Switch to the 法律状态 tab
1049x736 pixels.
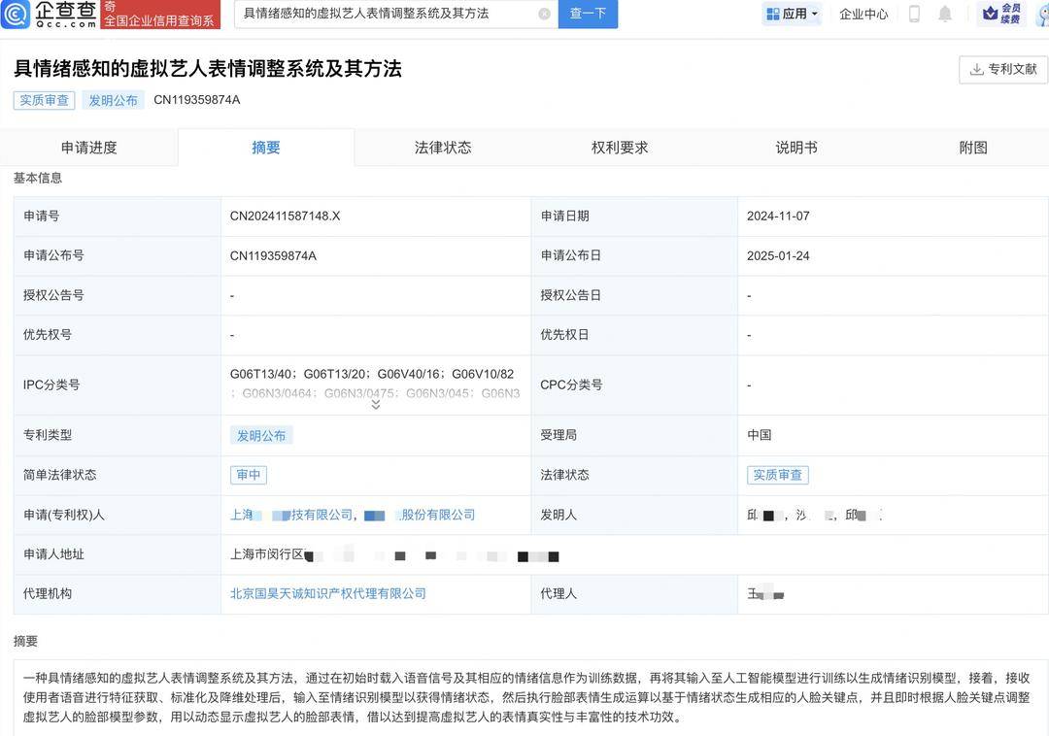pos(442,148)
